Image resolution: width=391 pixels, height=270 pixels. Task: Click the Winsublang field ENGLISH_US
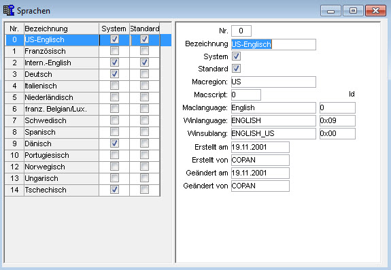tap(273, 133)
